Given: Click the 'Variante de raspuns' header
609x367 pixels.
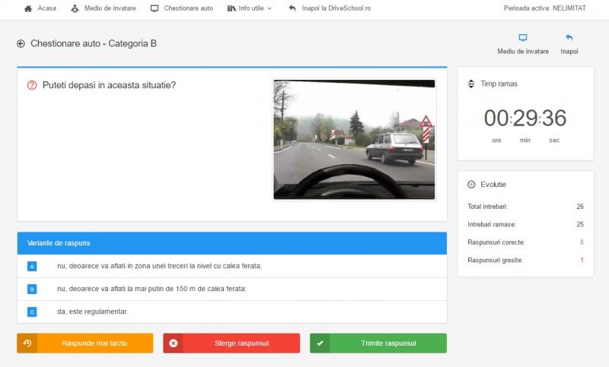Looking at the screenshot, I should pos(59,243).
